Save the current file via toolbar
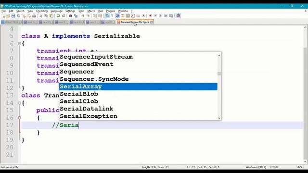Image resolution: width=308 pixels, height=173 pixels. [13, 16]
